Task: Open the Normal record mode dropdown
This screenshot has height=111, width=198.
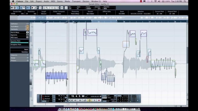Action: click(47, 96)
